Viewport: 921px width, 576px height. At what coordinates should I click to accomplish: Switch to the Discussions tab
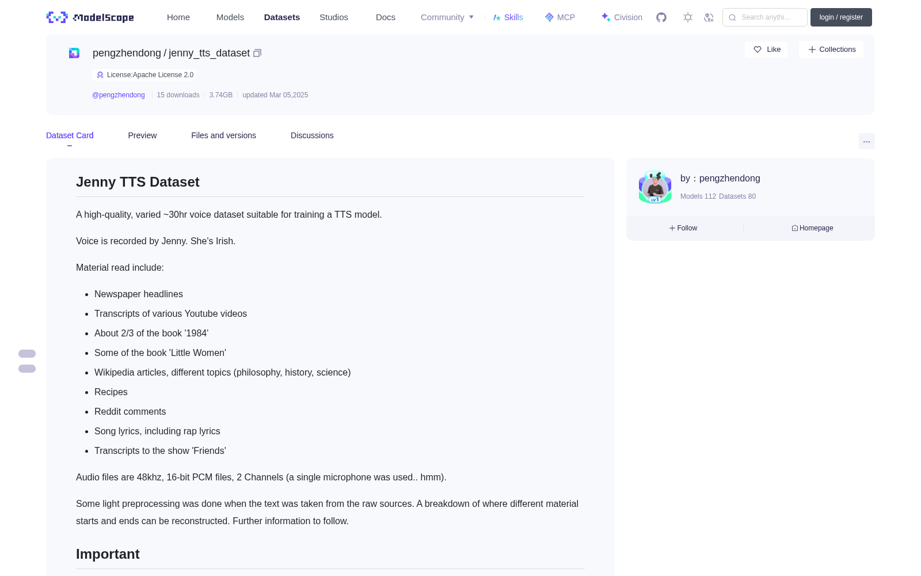click(x=312, y=135)
